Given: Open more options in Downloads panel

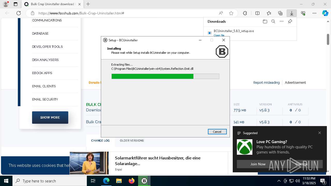Looking at the screenshot, I should pyautogui.click(x=282, y=21).
